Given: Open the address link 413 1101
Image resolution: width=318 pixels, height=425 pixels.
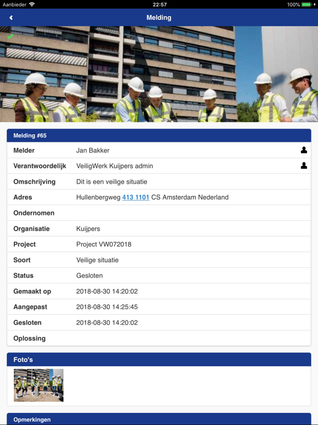Looking at the screenshot, I should 136,198.
